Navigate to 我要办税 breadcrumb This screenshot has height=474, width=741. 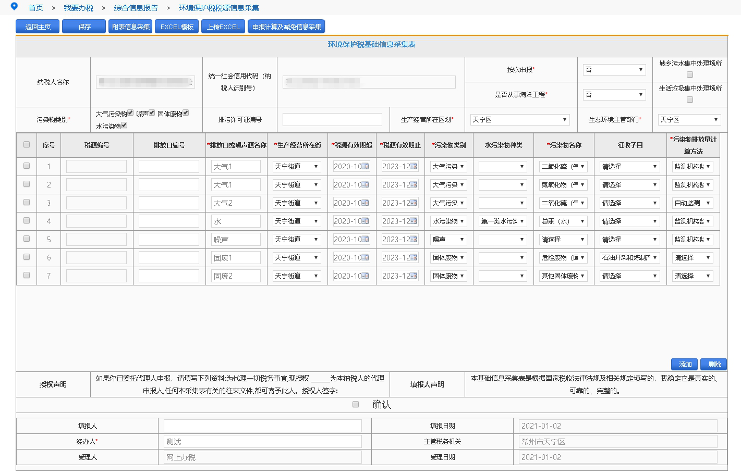point(78,8)
